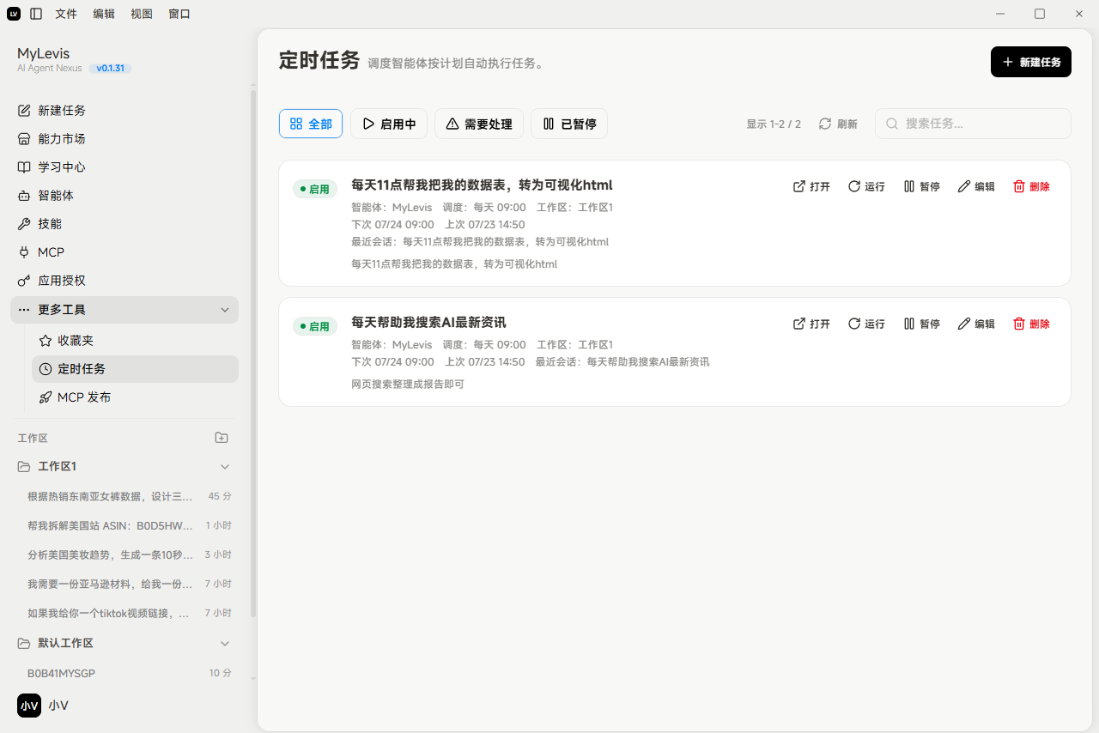Open MCP 发布 in the sidebar

point(135,397)
